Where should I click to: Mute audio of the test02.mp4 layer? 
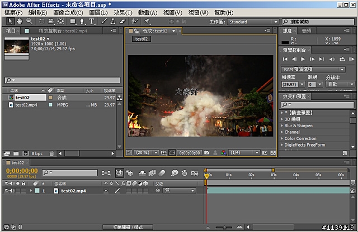click(x=12, y=191)
